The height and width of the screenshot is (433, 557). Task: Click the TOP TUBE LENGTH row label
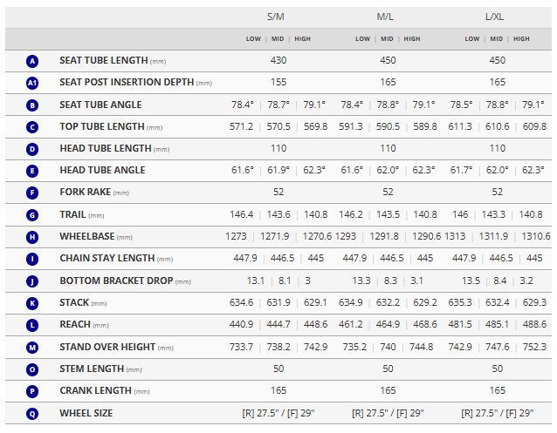pyautogui.click(x=101, y=127)
